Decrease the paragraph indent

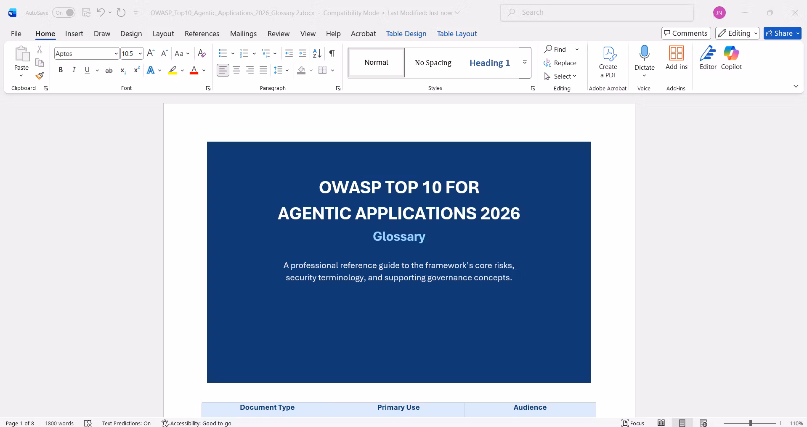point(289,53)
